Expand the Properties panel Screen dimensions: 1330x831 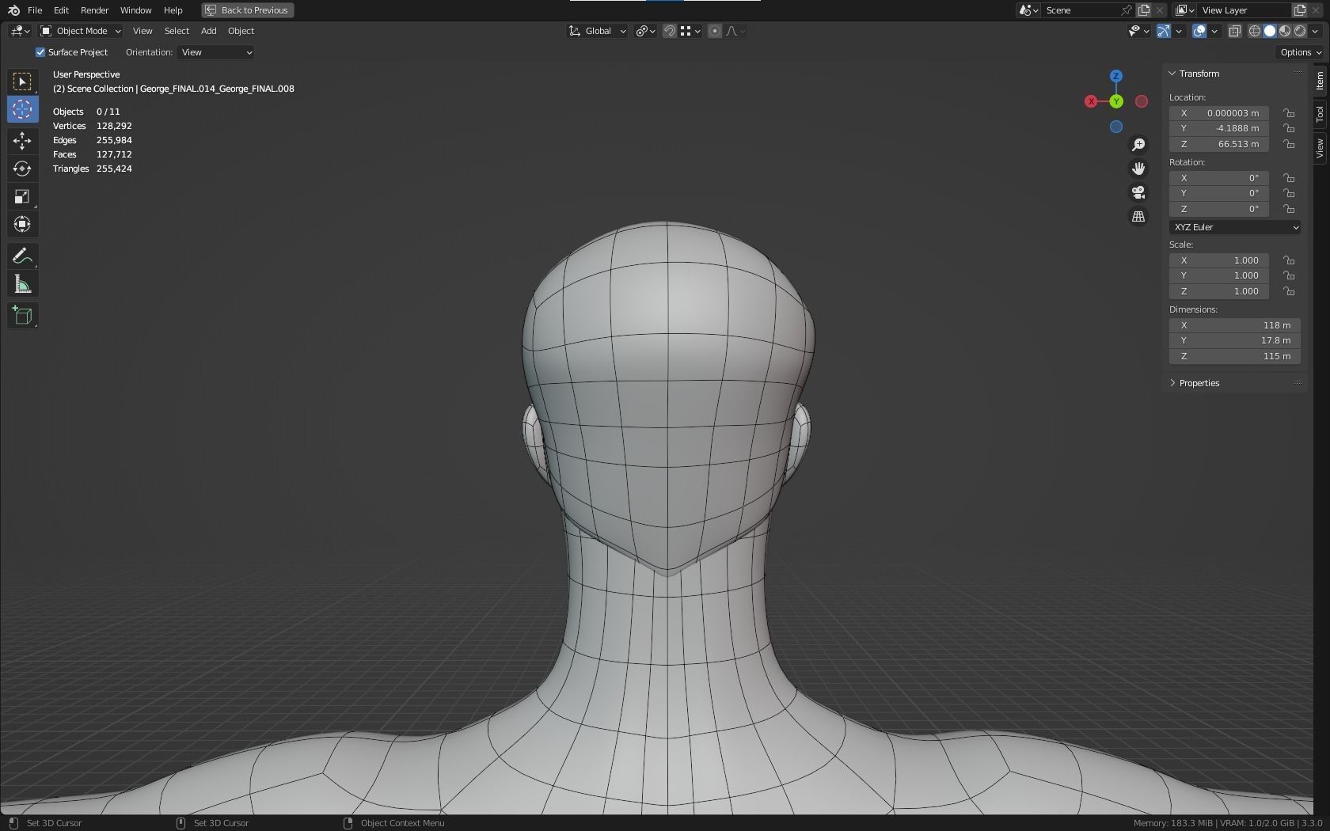coord(1172,383)
